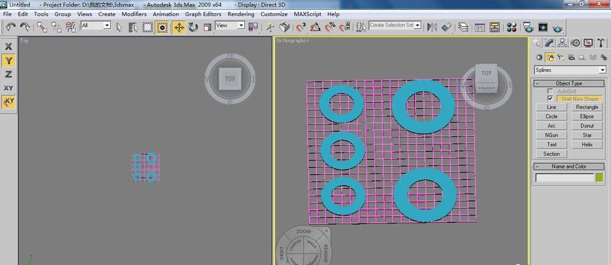The image size is (611, 265).
Task: Switch to the Create panel tab
Action: [x=537, y=43]
